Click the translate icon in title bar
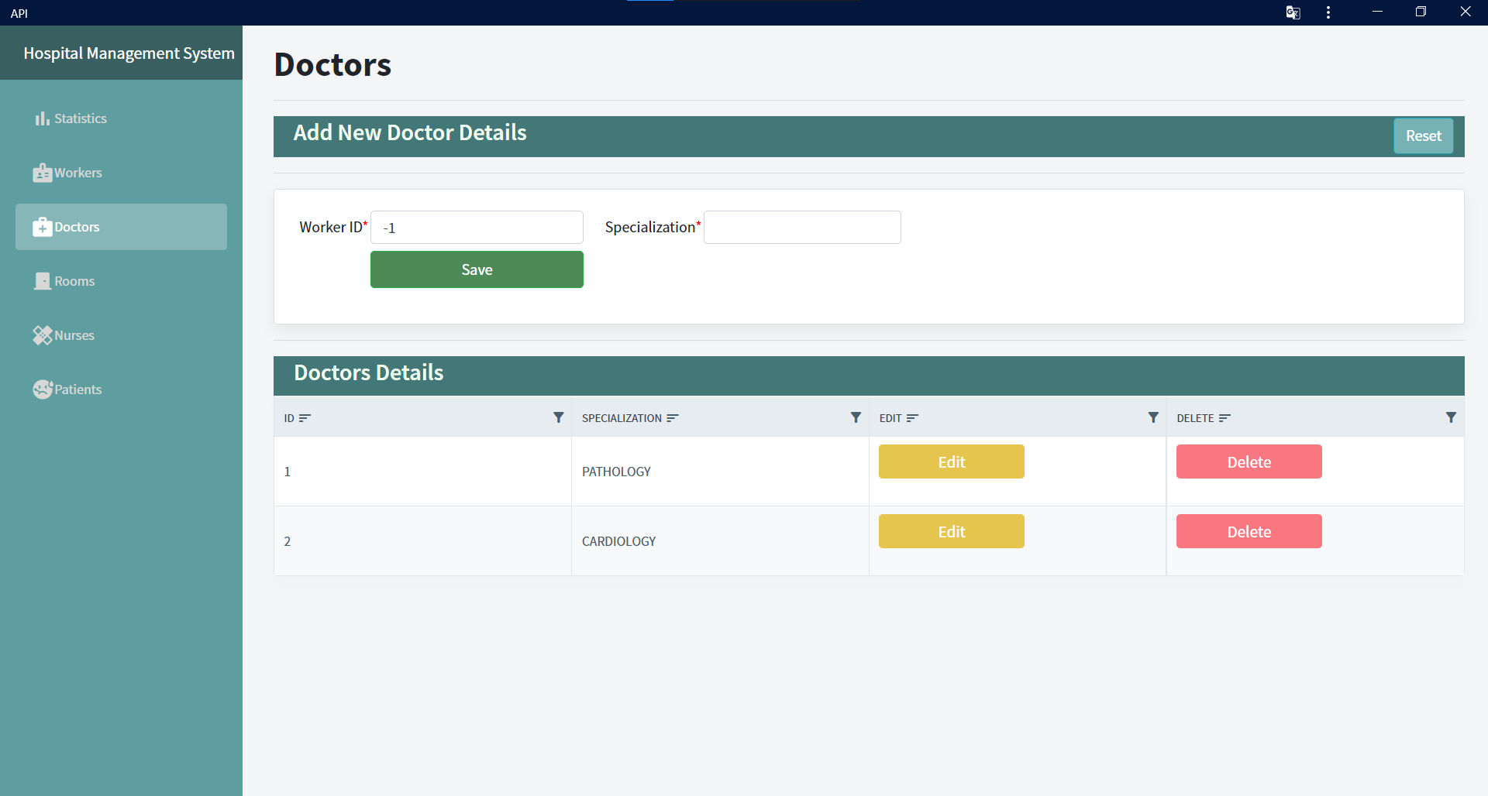The width and height of the screenshot is (1488, 796). tap(1293, 12)
